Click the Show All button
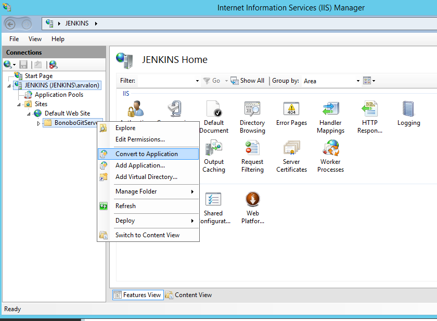The height and width of the screenshot is (321, 437). [248, 81]
